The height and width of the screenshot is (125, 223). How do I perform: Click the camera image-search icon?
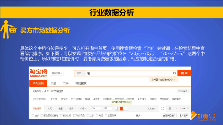point(174,73)
